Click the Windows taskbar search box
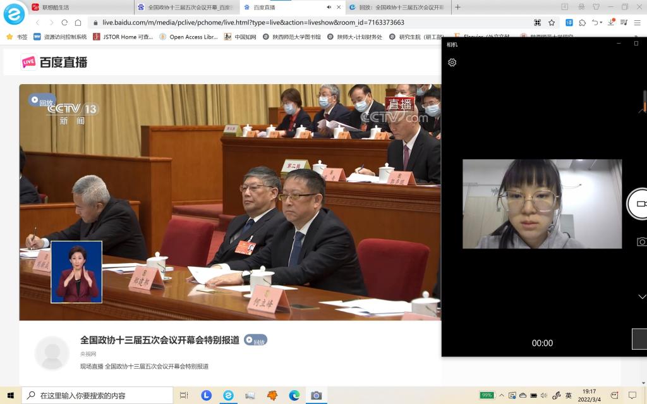The image size is (647, 404). pyautogui.click(x=97, y=395)
